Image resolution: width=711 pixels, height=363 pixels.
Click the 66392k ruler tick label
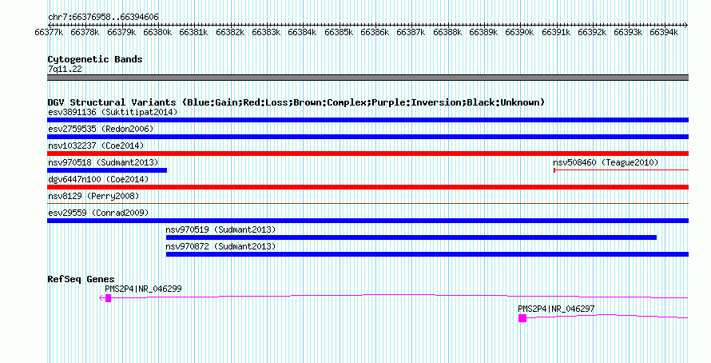(592, 33)
